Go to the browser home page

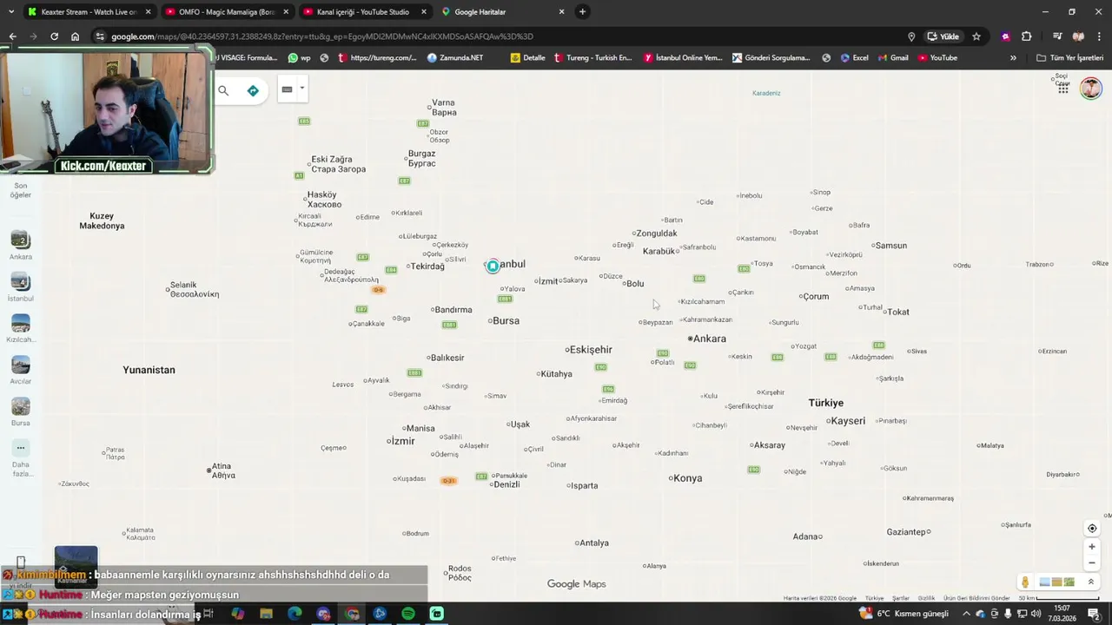tap(75, 36)
